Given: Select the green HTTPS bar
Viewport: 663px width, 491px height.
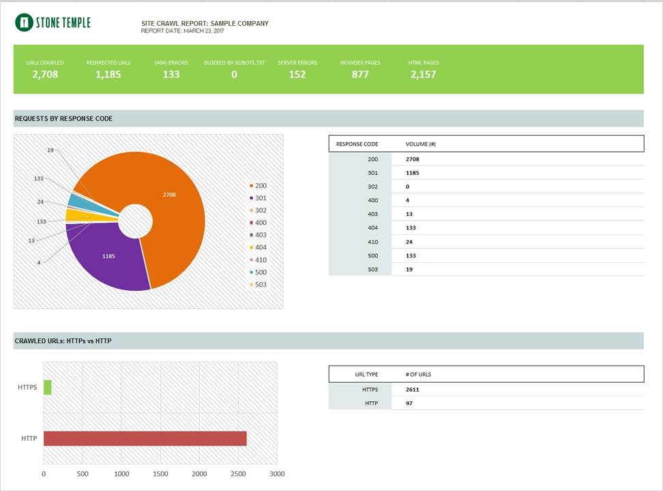Looking at the screenshot, I should pyautogui.click(x=48, y=387).
